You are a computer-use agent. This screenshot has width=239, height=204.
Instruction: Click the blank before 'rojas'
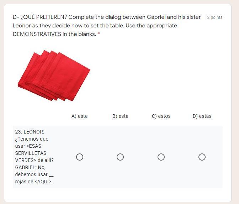click(x=51, y=174)
